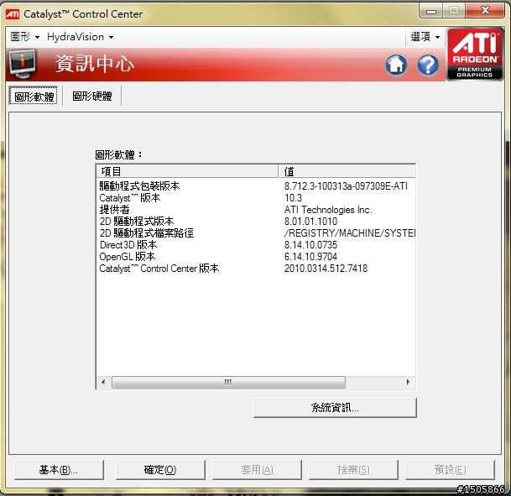
Task: Click value 8.712.3-100313a-097309E-ATI
Action: click(x=346, y=186)
